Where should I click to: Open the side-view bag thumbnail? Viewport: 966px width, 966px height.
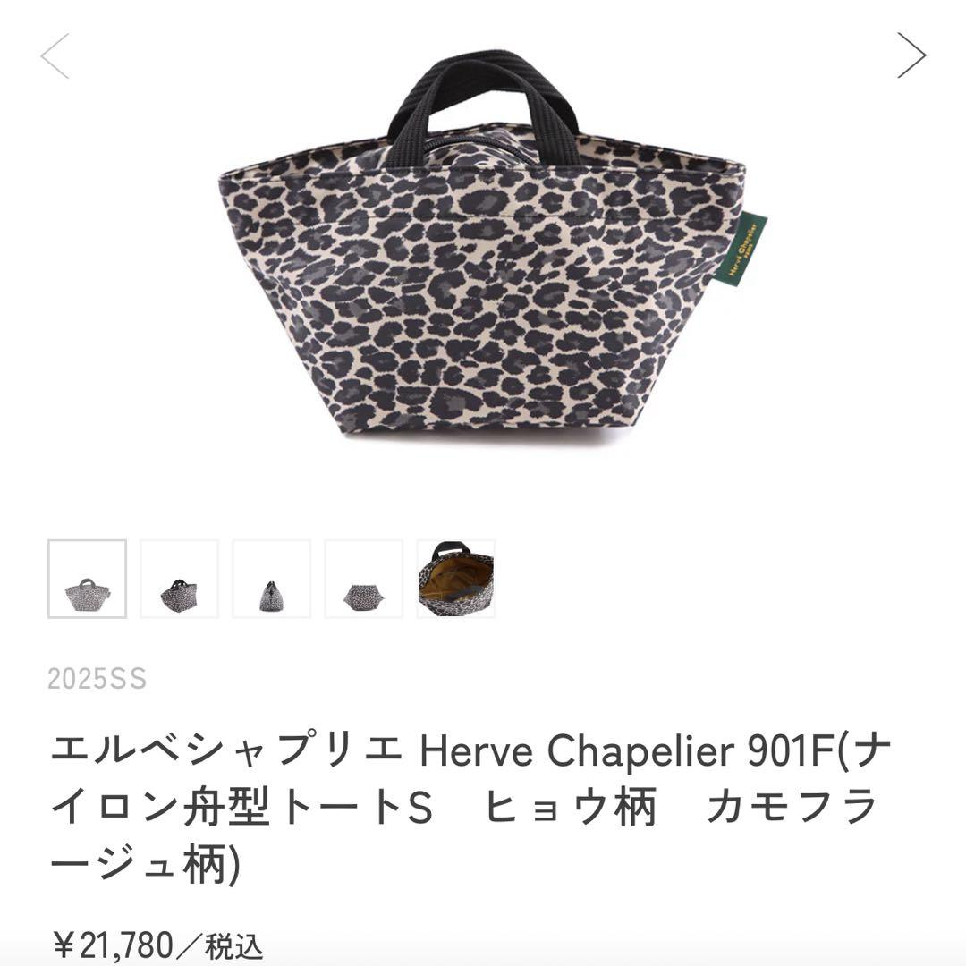[x=272, y=579]
